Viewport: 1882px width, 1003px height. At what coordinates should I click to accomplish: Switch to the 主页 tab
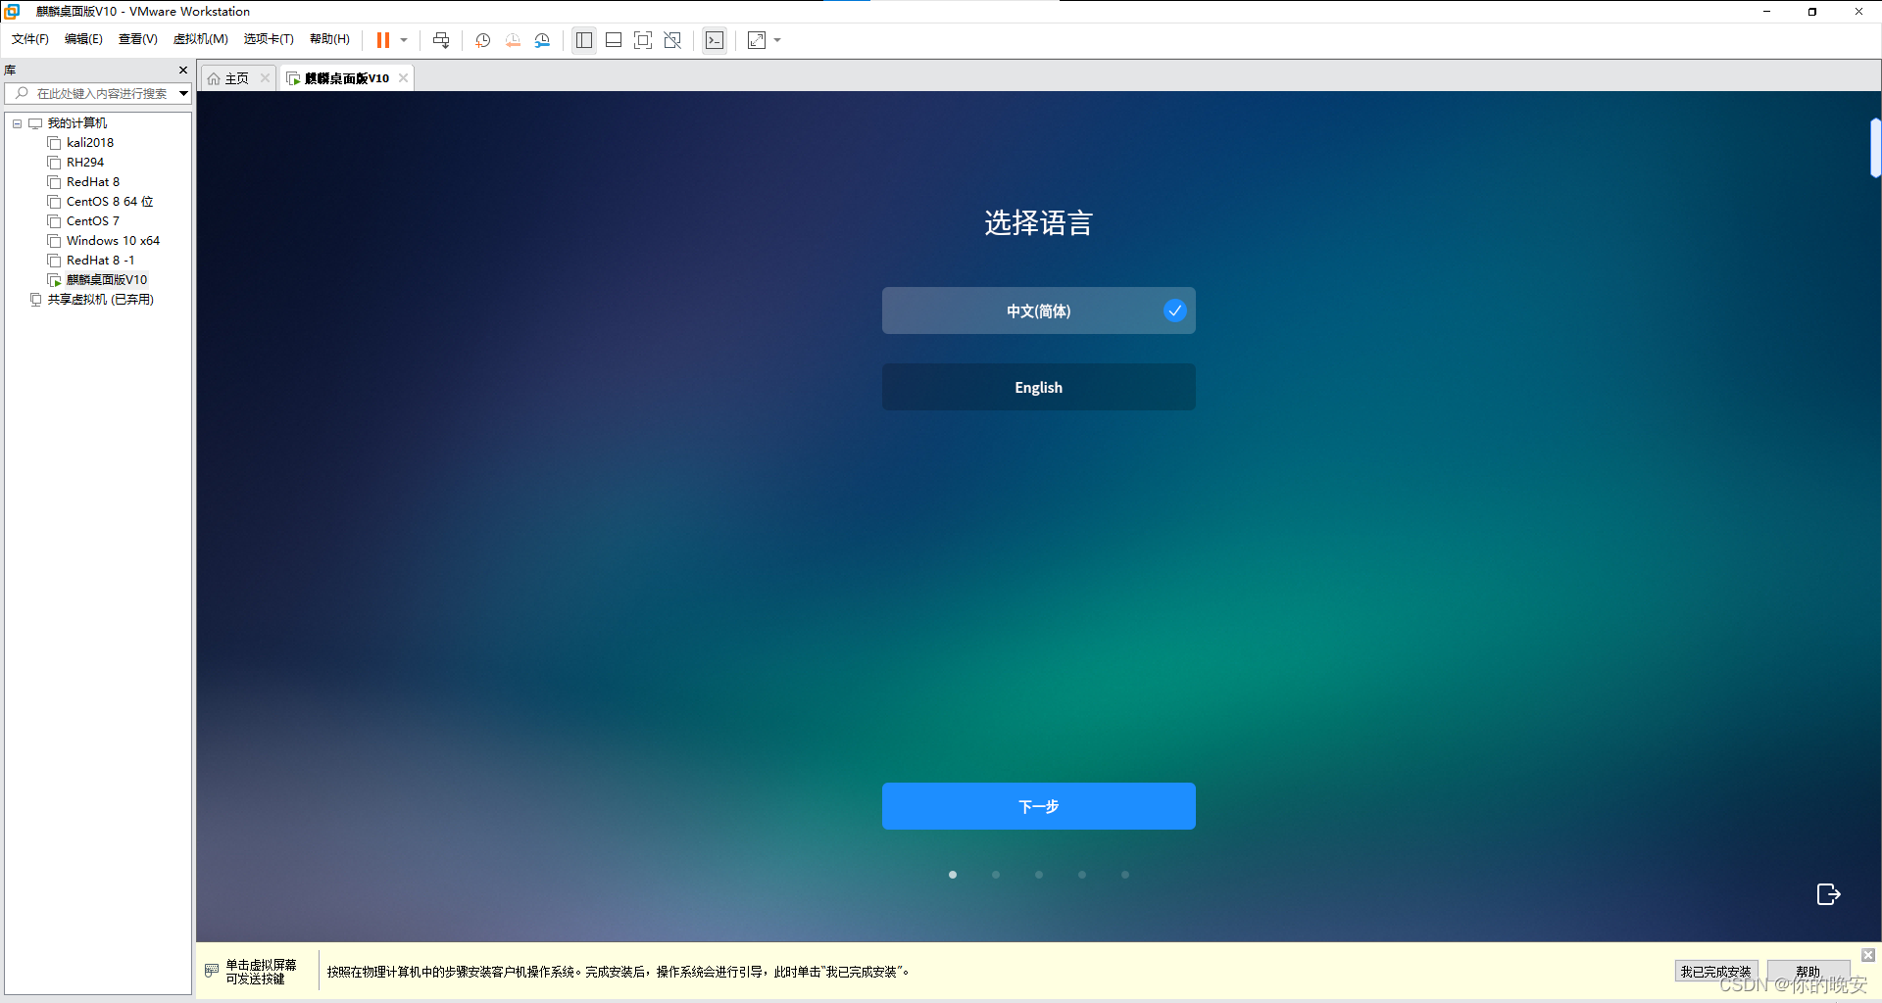(x=236, y=78)
